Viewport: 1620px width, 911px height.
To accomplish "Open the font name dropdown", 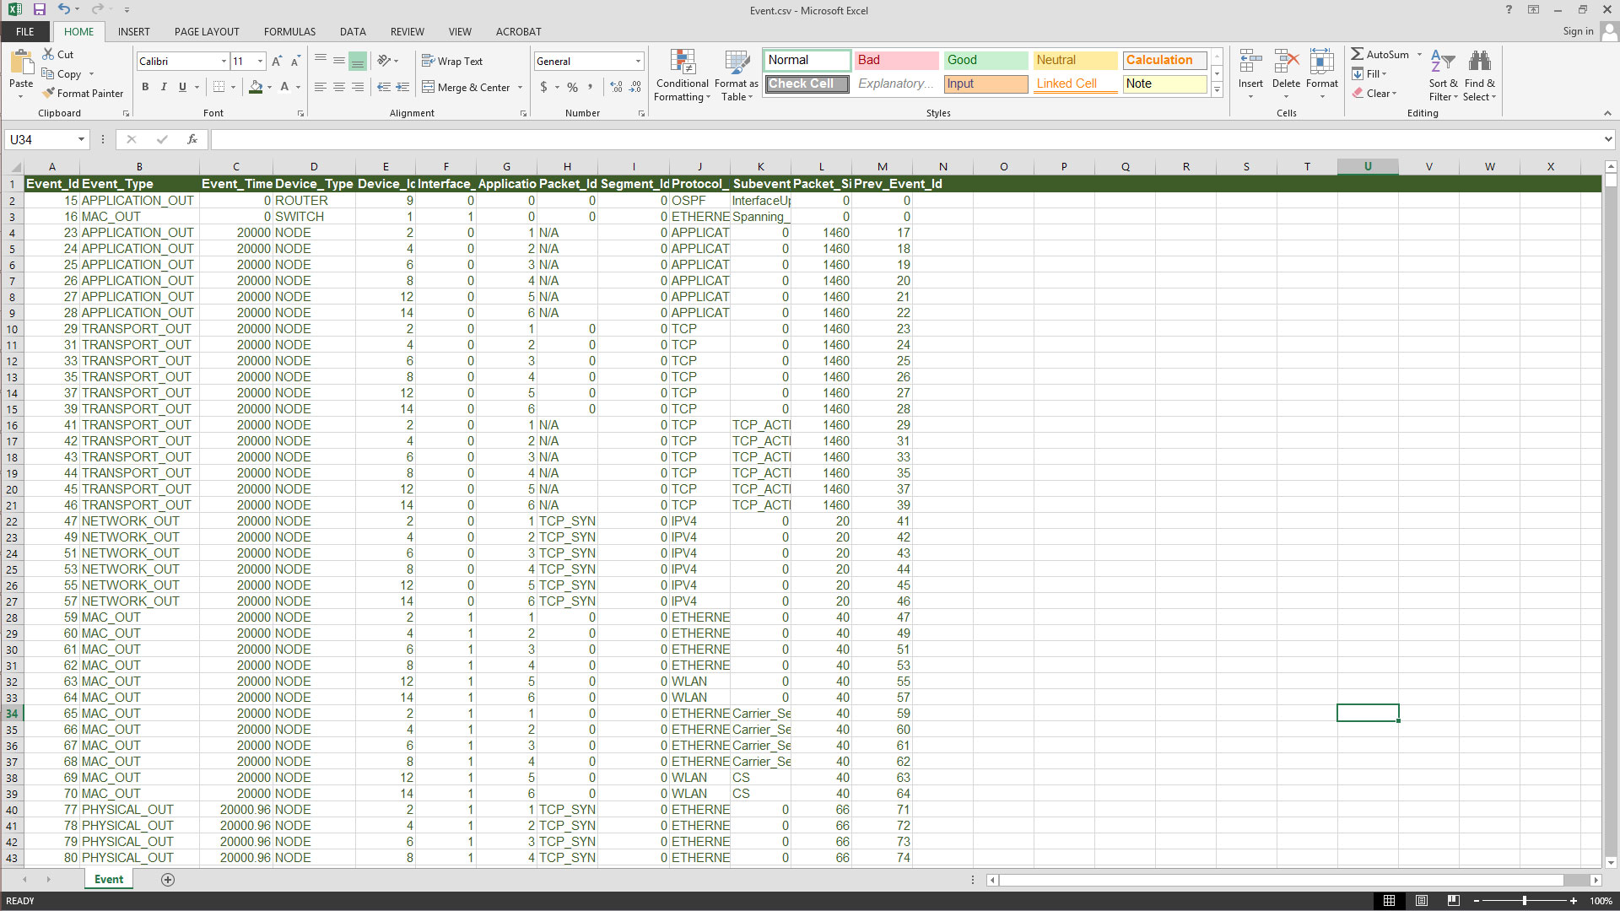I will 224,62.
